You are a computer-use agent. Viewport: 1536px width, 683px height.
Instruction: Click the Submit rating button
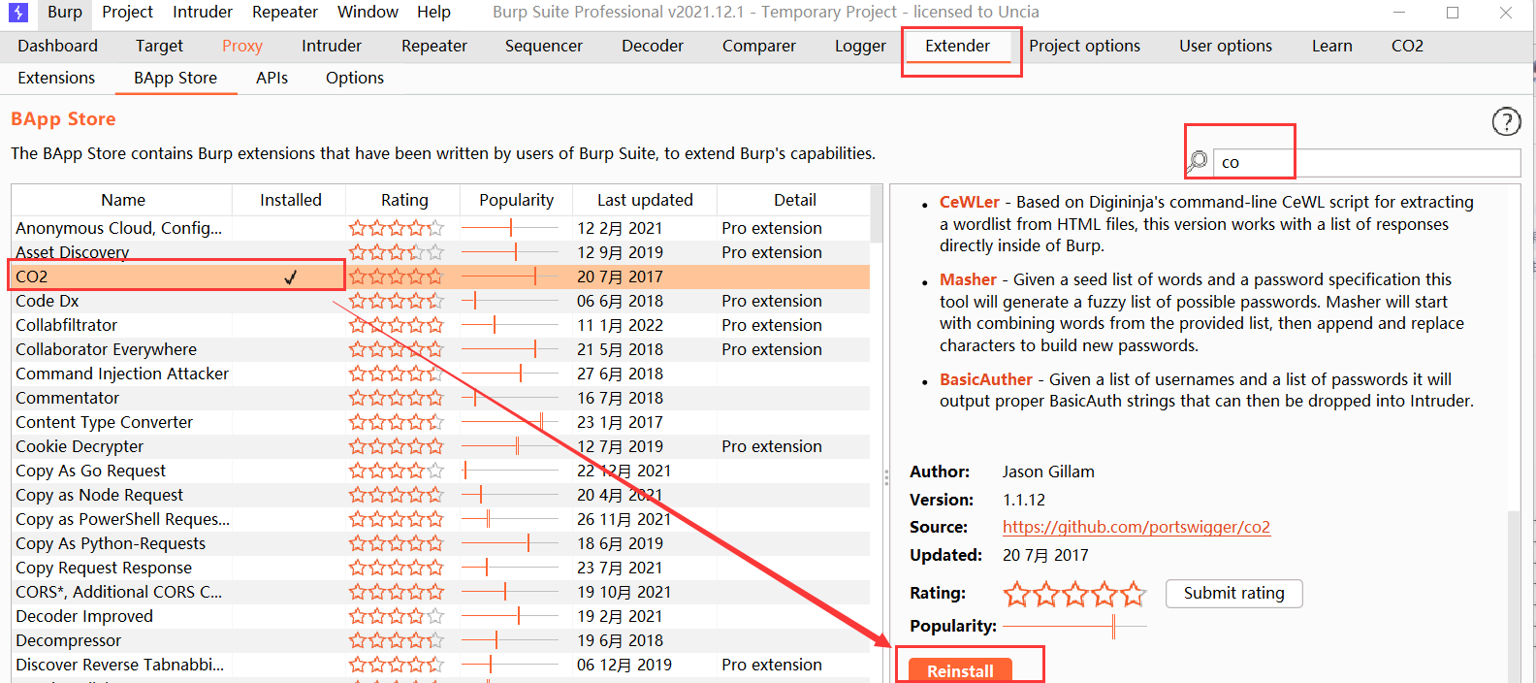(1234, 593)
